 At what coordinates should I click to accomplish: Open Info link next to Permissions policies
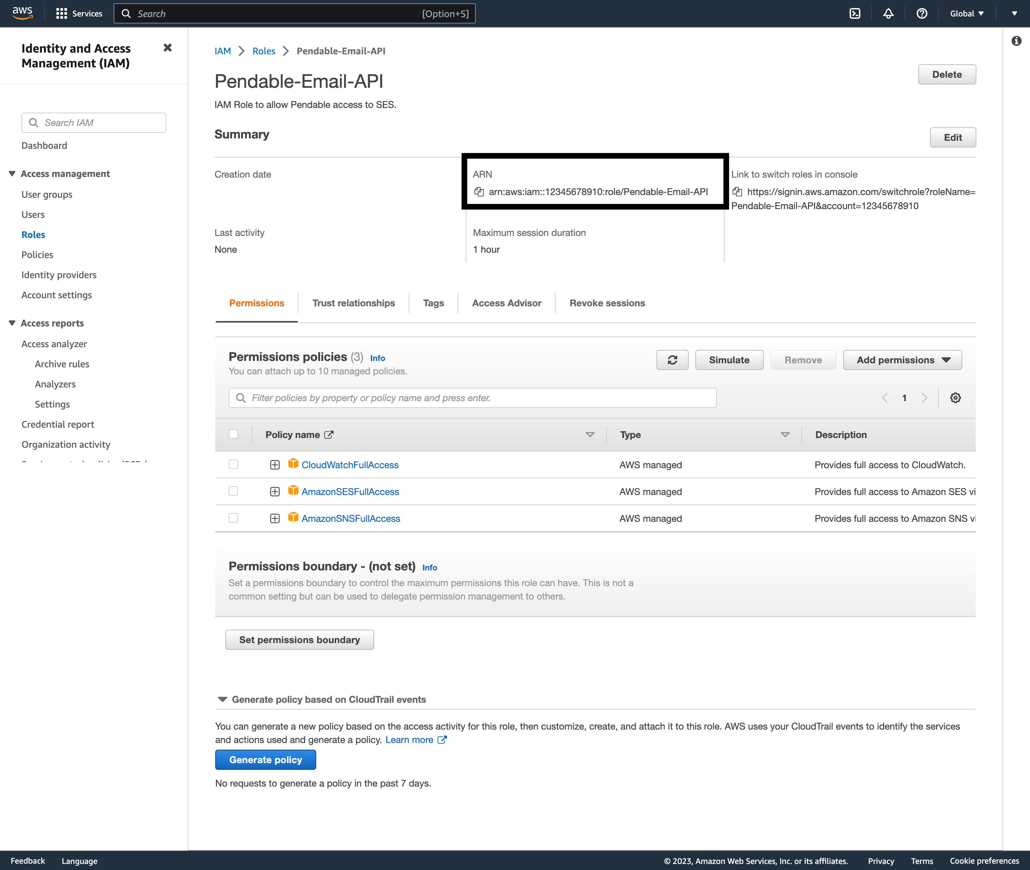[x=378, y=358]
